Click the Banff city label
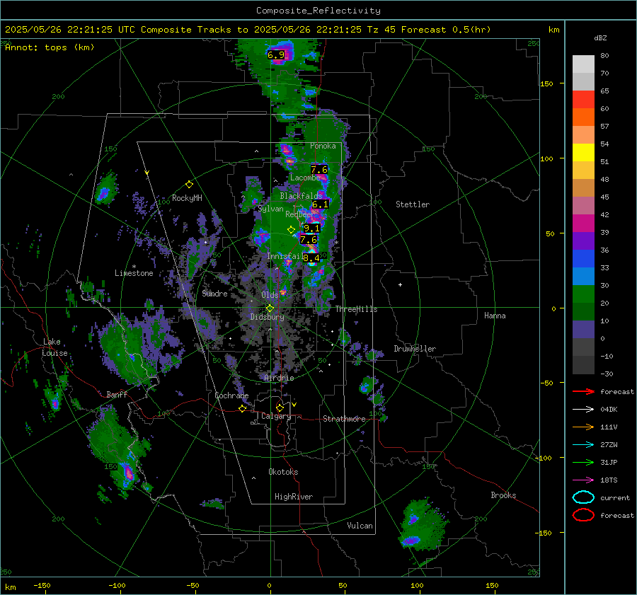This screenshot has height=595, width=637. point(117,395)
